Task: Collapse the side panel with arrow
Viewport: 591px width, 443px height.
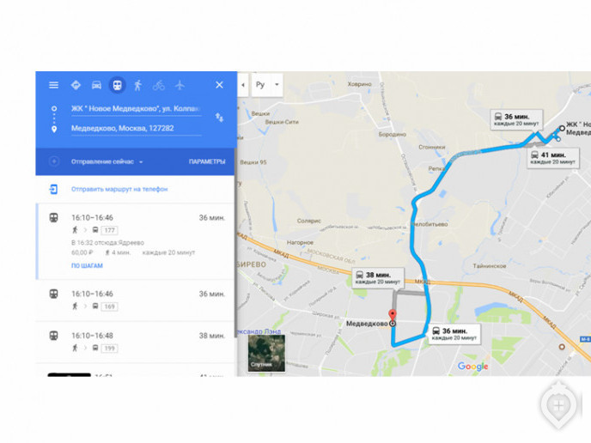Action: point(243,85)
